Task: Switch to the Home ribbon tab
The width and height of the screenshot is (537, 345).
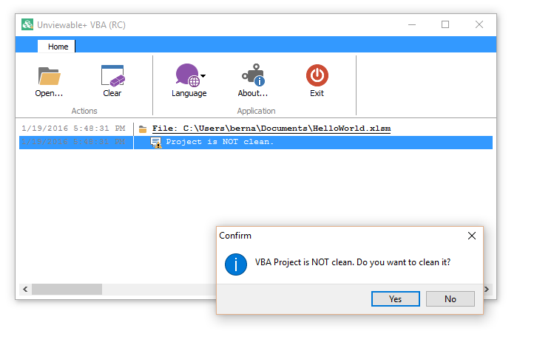Action: pyautogui.click(x=58, y=47)
